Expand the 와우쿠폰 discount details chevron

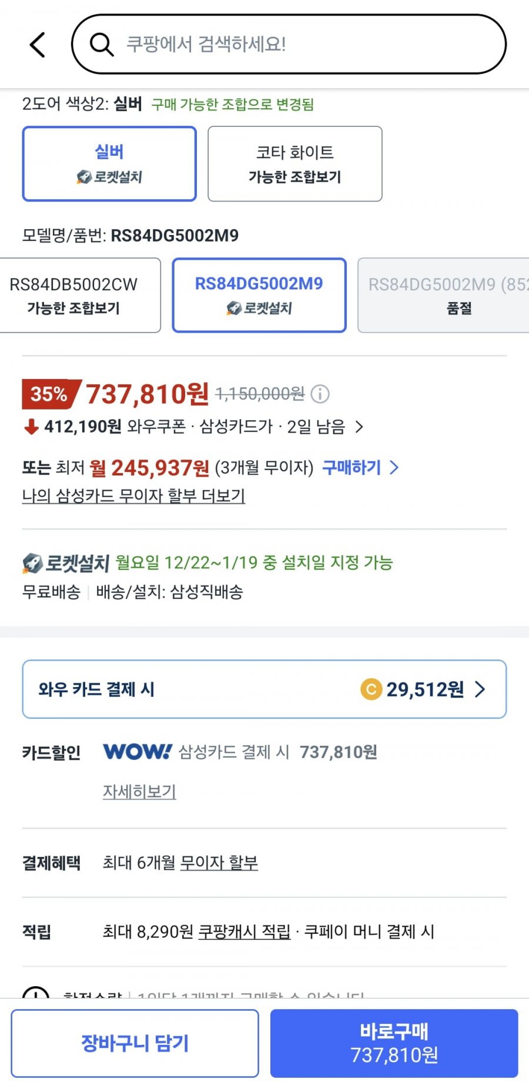point(360,427)
